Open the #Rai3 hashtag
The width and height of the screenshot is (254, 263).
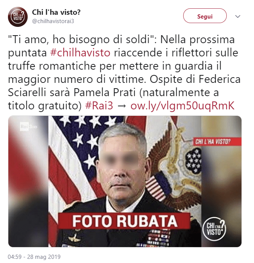(x=99, y=106)
